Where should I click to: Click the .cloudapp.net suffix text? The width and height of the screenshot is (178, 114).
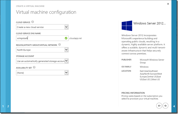tap(75, 38)
